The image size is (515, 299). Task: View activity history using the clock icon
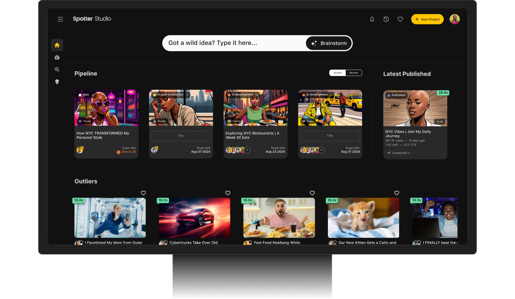(x=386, y=19)
